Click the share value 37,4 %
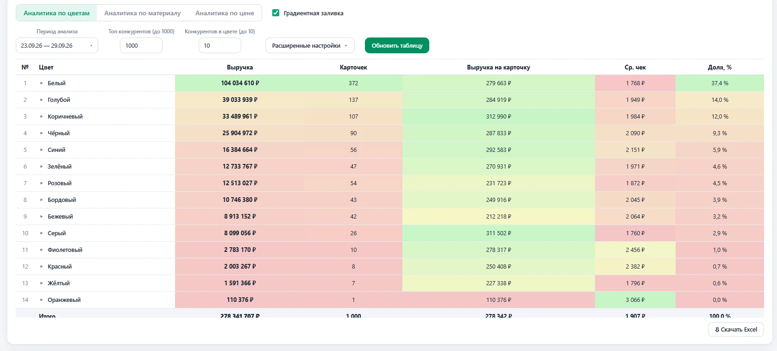Image resolution: width=777 pixels, height=351 pixels. tap(720, 83)
